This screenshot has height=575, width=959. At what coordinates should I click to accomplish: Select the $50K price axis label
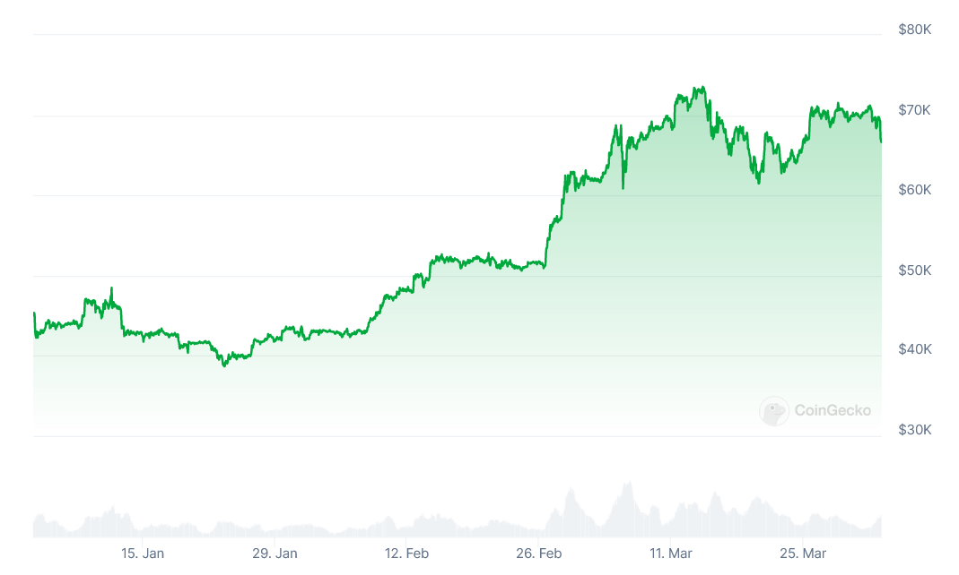[x=915, y=270]
